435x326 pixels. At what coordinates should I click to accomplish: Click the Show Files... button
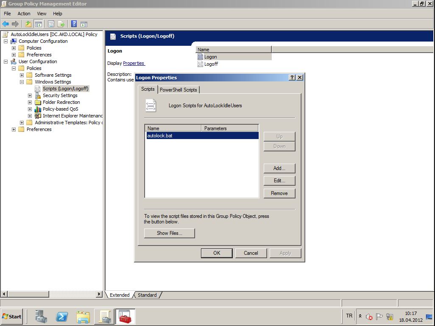(x=169, y=233)
